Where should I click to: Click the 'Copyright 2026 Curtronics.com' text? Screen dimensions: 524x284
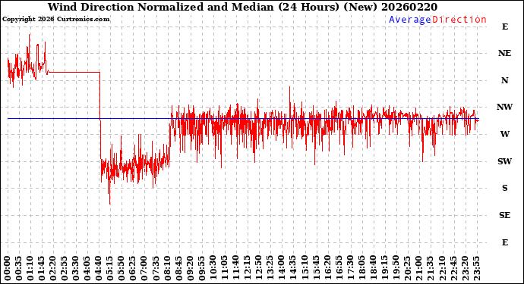pyautogui.click(x=55, y=20)
